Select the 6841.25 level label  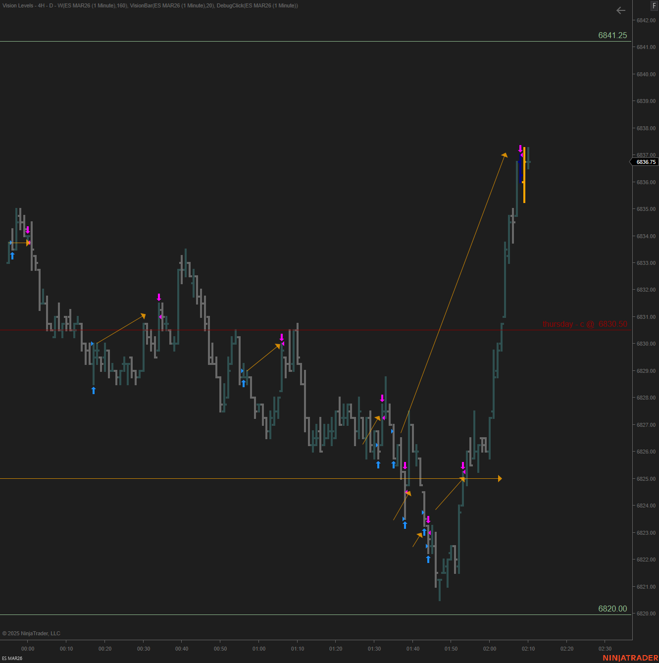[612, 36]
